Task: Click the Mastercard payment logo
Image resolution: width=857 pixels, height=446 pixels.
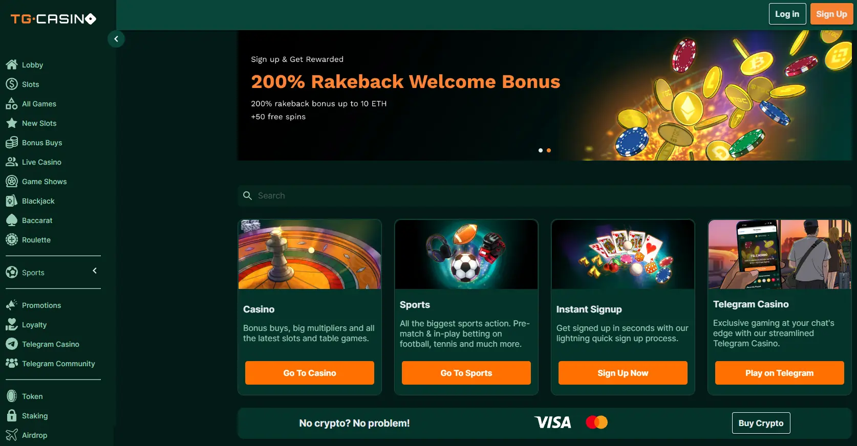Action: coord(596,422)
